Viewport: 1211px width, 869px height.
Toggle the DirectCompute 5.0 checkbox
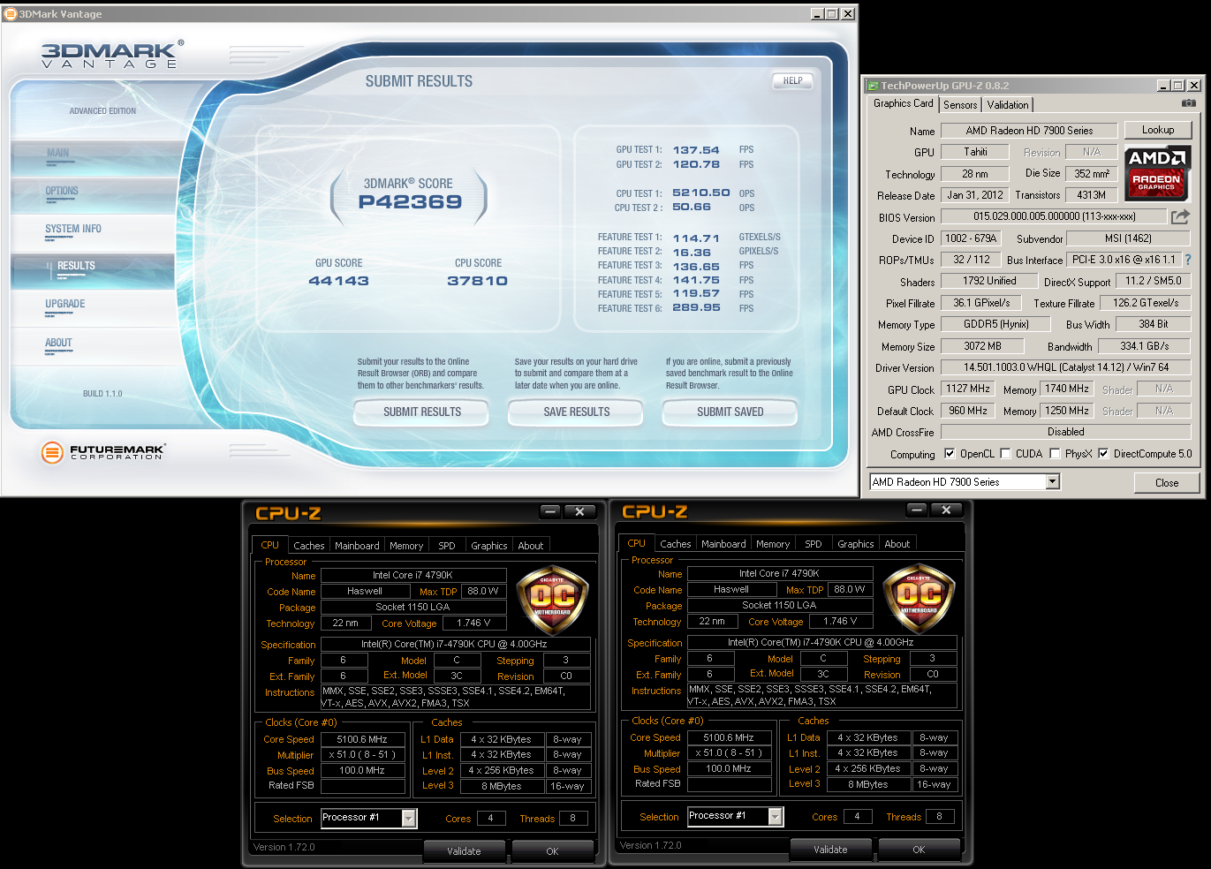tap(1103, 454)
